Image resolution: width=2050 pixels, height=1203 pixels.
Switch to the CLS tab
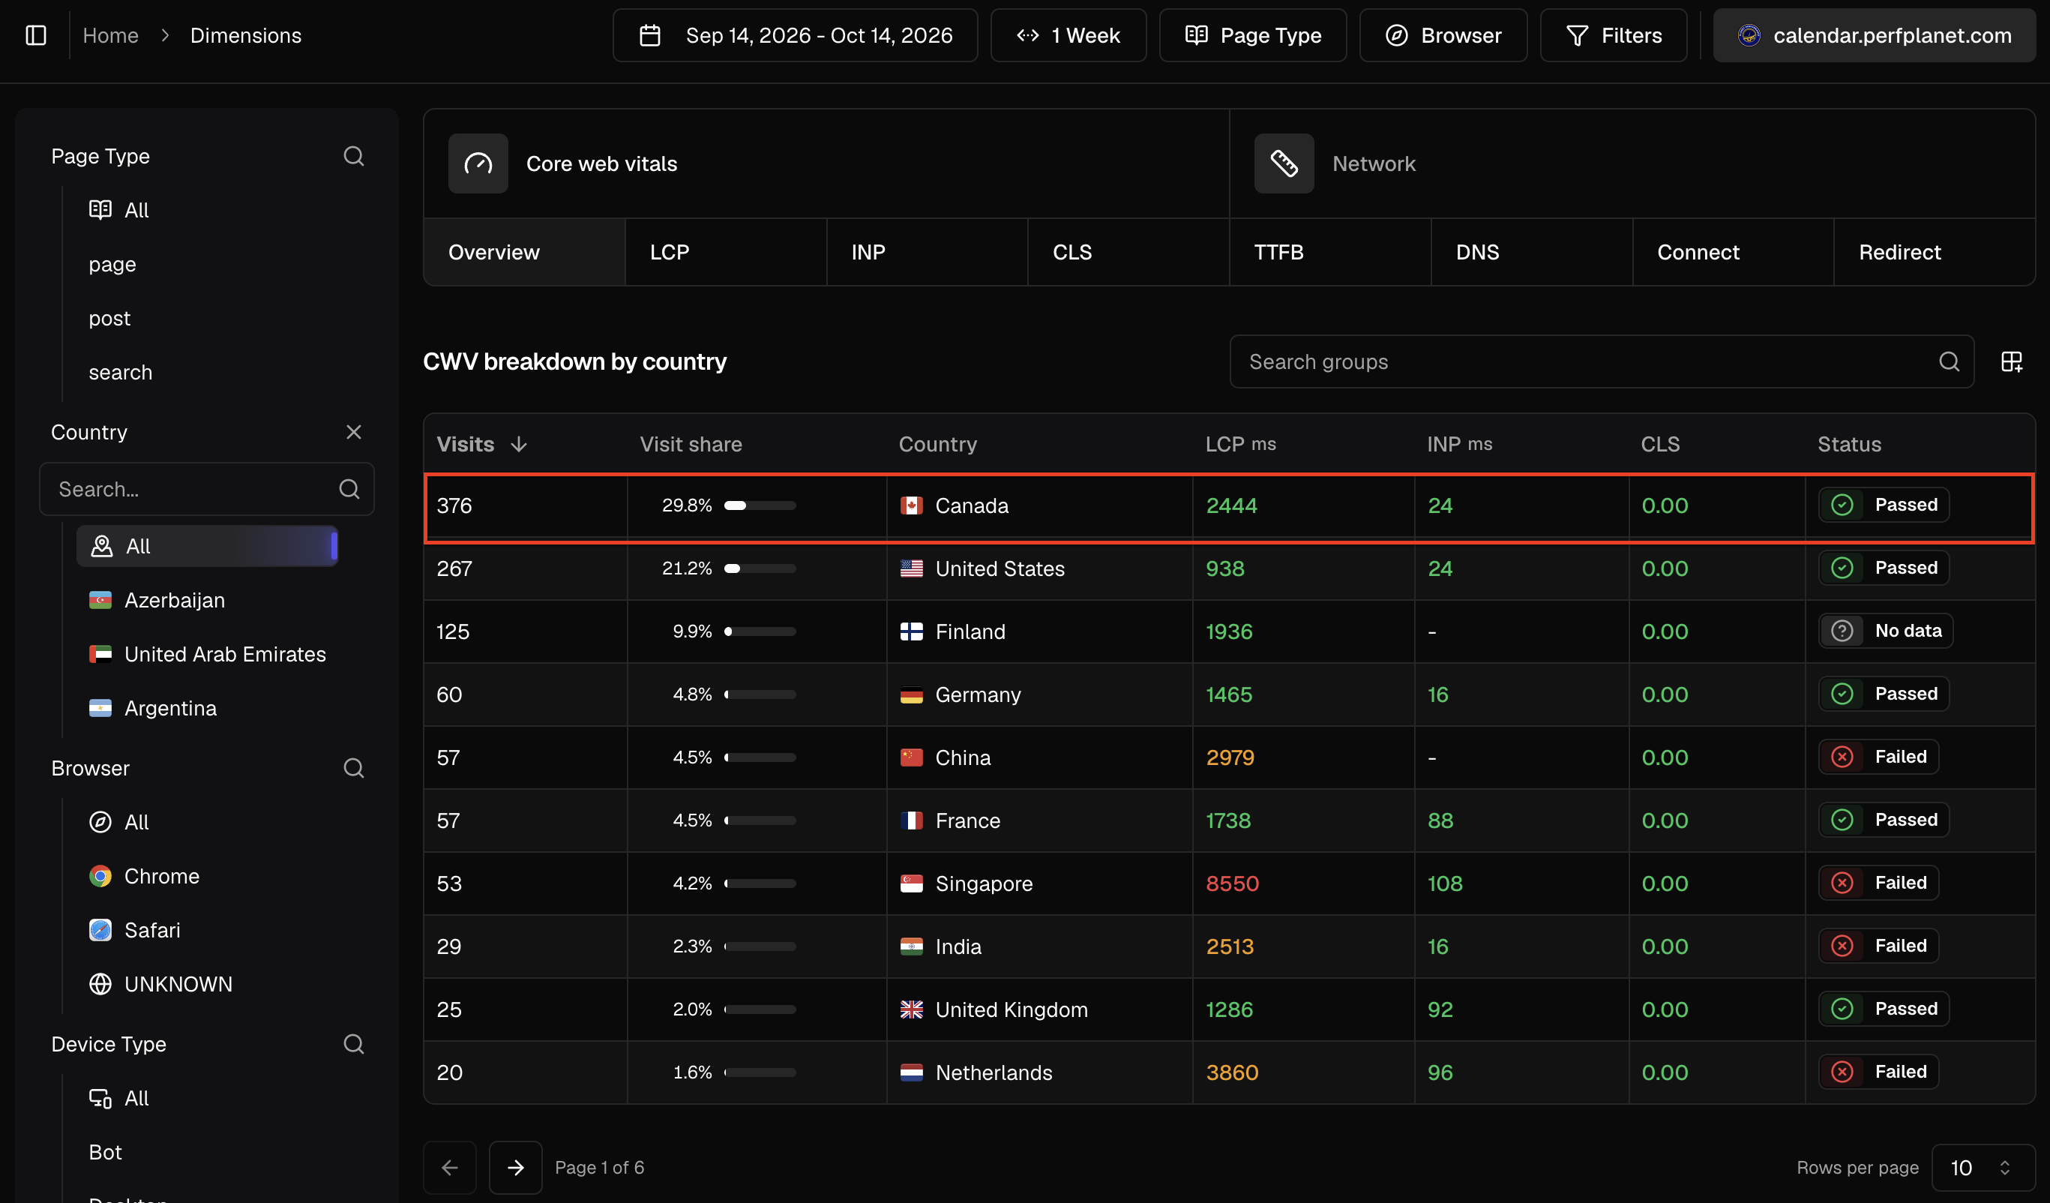tap(1128, 252)
